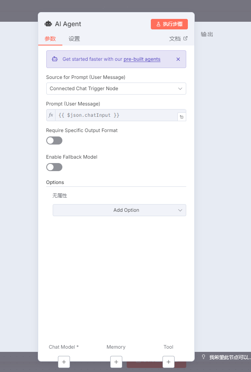Click the robot icon in the banner
251x372 pixels.
tap(55, 59)
